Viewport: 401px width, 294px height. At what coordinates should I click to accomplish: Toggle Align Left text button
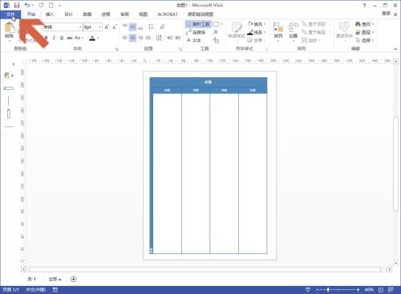point(125,38)
